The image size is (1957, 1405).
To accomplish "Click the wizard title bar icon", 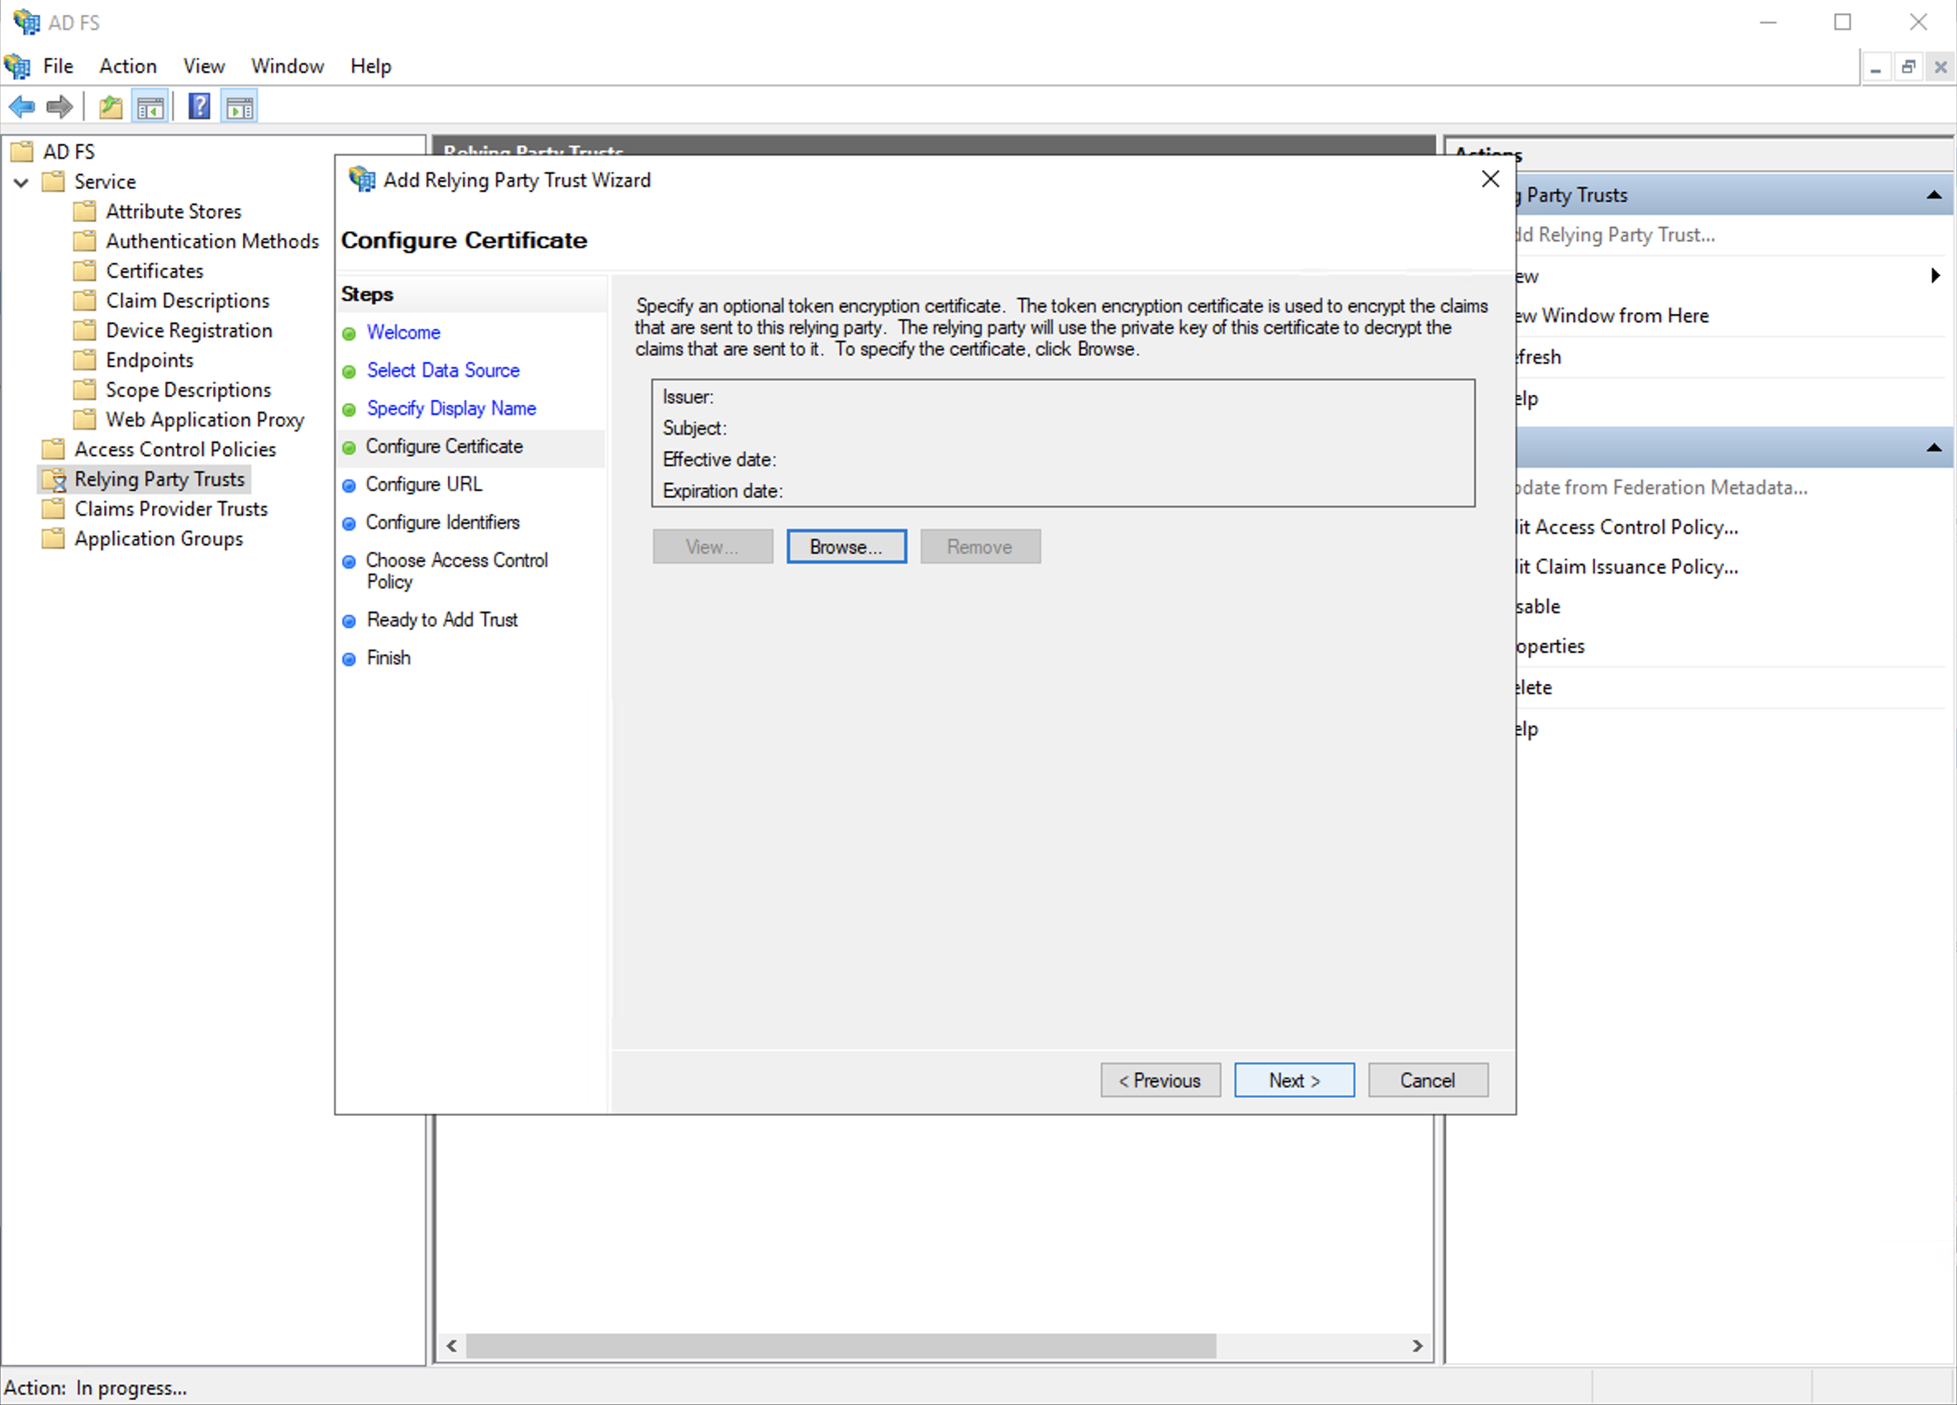I will pos(361,179).
